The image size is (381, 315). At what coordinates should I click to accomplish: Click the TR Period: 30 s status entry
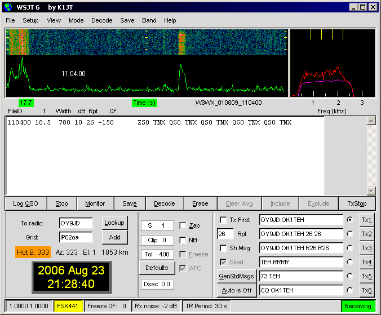[206, 306]
